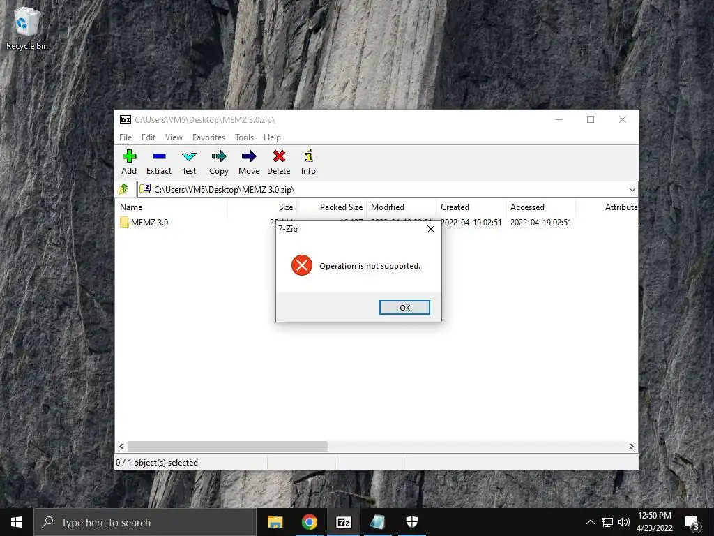Screen dimensions: 714x536
Task: Click Accessed value 2022-04-19 02:51
Action: click(540, 223)
